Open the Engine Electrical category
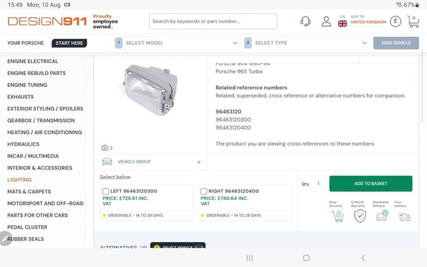The image size is (427, 267). pyautogui.click(x=33, y=61)
